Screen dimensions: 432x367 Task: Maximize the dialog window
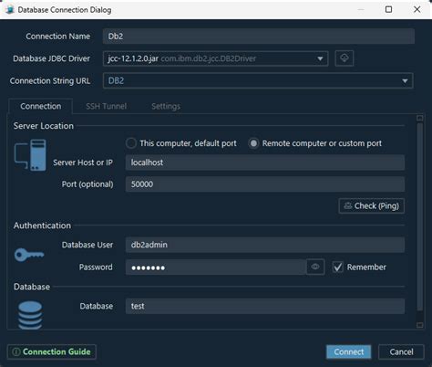(388, 9)
